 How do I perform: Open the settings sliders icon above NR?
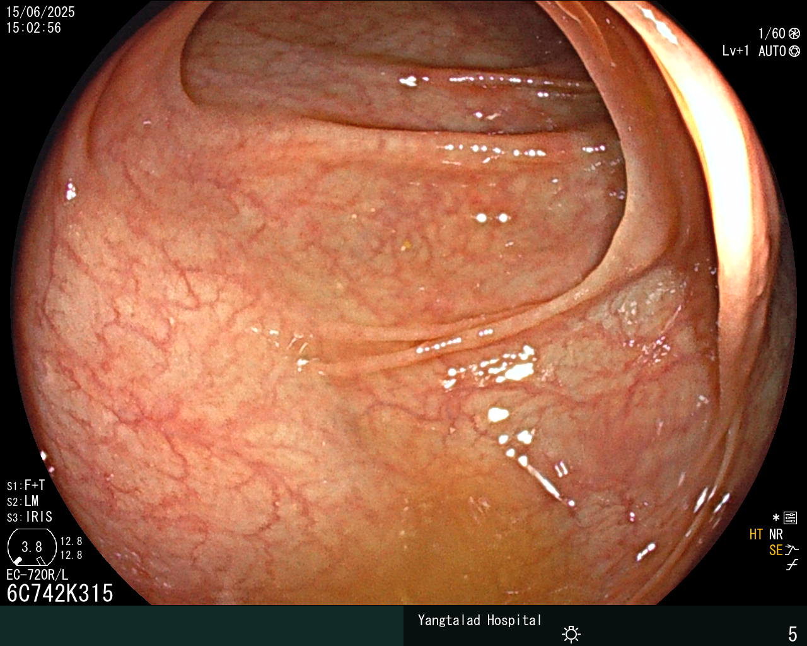pos(791,519)
